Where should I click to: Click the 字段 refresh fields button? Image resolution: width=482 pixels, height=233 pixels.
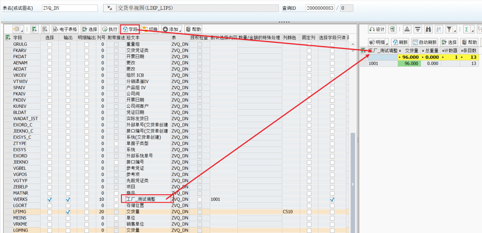click(x=130, y=29)
